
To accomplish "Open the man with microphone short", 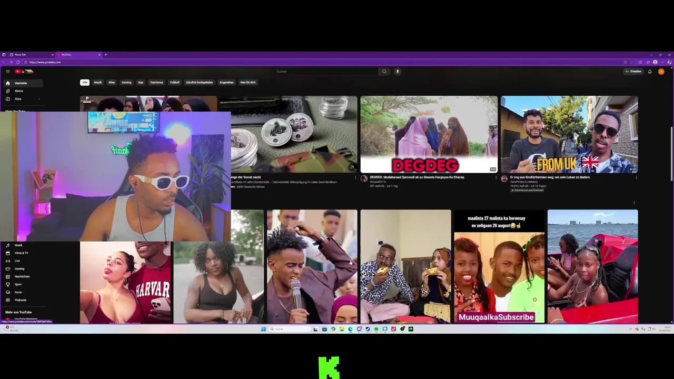I will click(312, 266).
